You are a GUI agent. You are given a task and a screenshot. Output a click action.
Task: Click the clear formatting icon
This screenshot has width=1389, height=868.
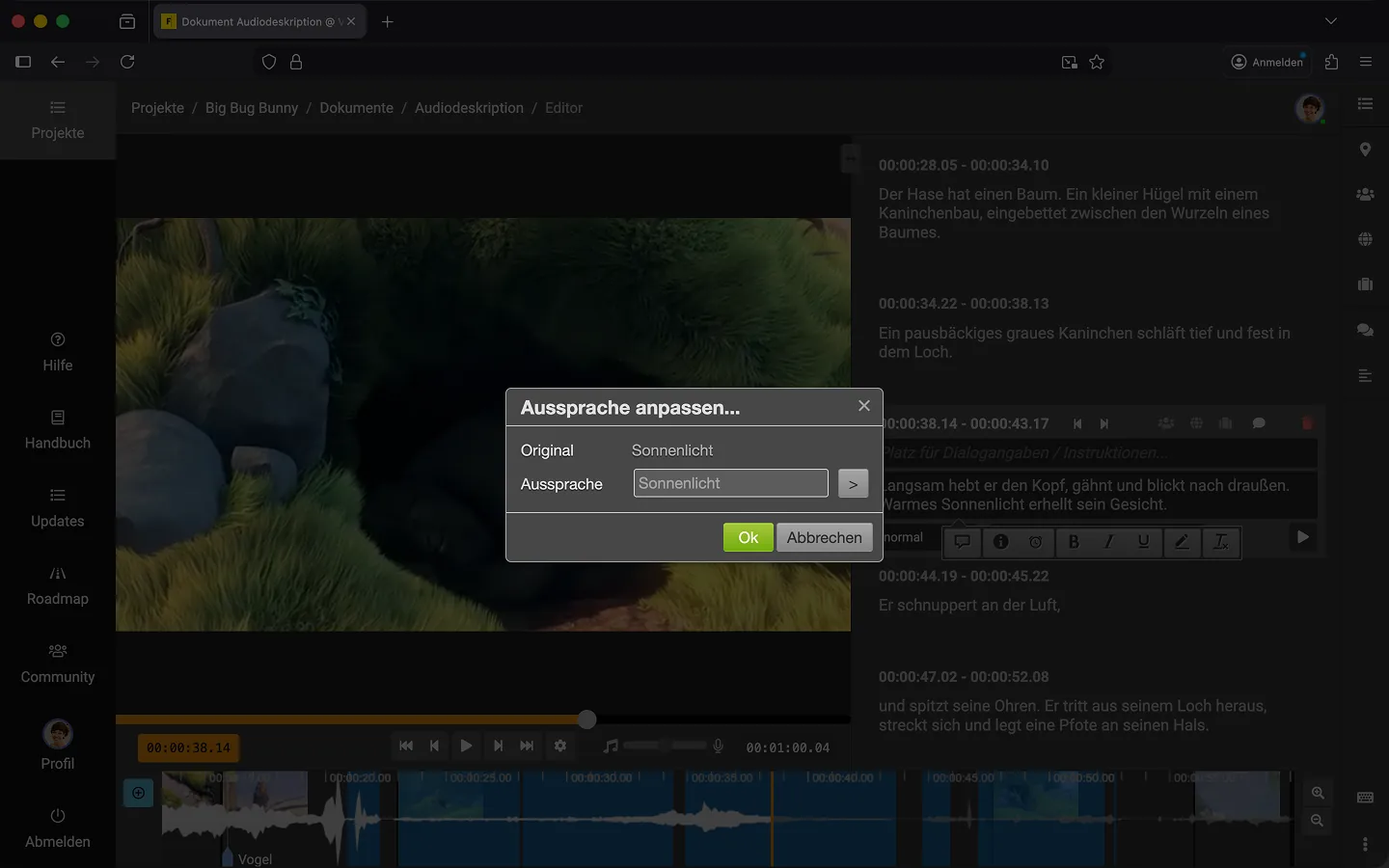tap(1220, 542)
